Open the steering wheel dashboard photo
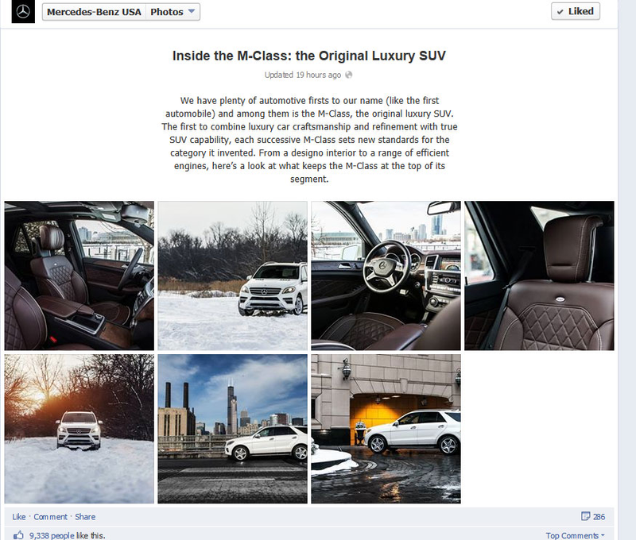The image size is (636, 540). tap(386, 276)
